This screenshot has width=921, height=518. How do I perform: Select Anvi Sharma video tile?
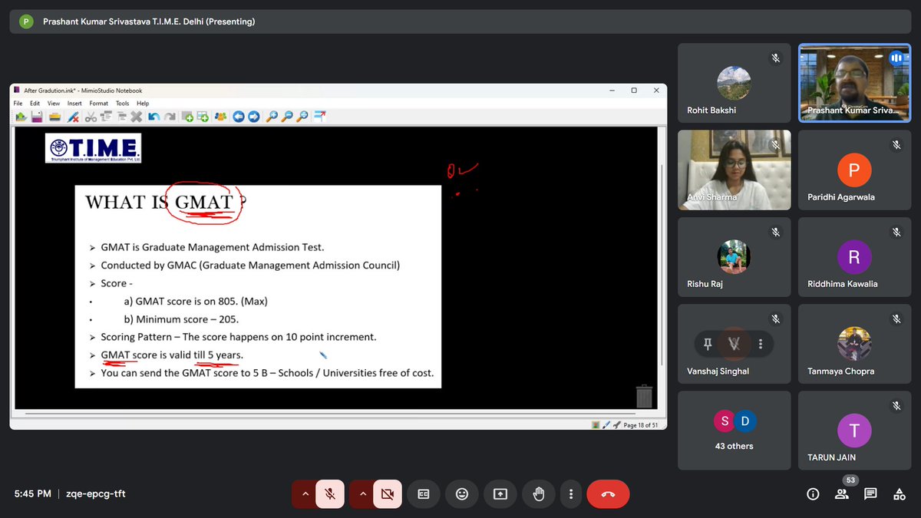(734, 170)
